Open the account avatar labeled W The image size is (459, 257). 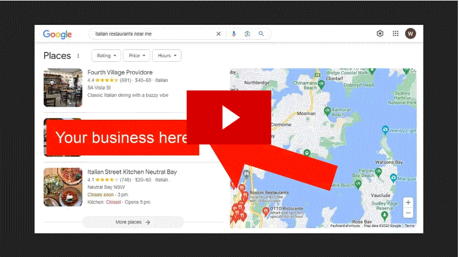click(411, 33)
